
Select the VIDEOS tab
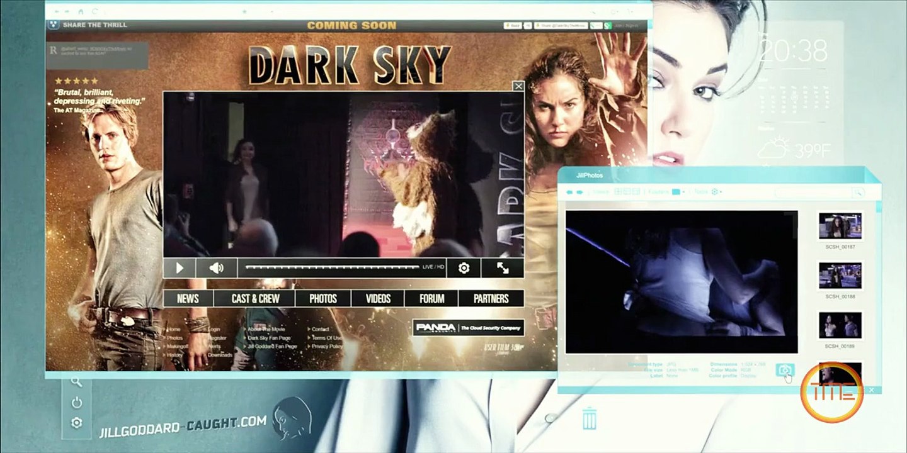(x=378, y=299)
